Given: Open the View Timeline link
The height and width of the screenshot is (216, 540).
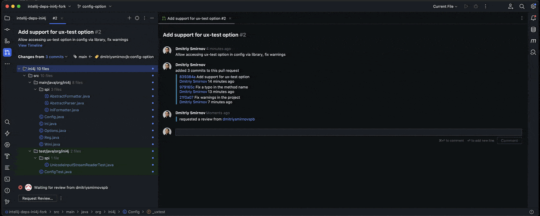Looking at the screenshot, I should (30, 45).
